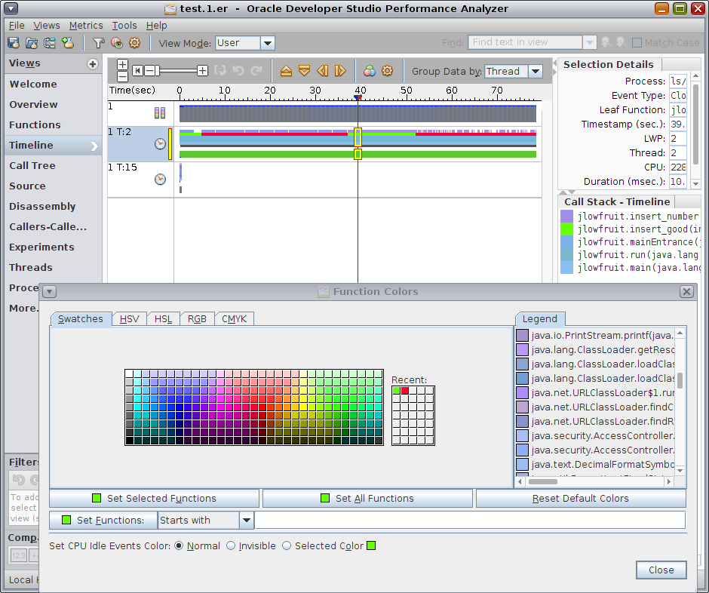Reset timeline zoom to full range
This screenshot has height=593, width=709.
coord(138,71)
